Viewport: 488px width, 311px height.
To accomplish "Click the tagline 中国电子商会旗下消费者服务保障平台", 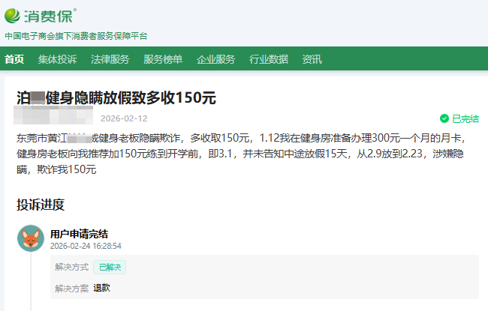I will 76,36.
